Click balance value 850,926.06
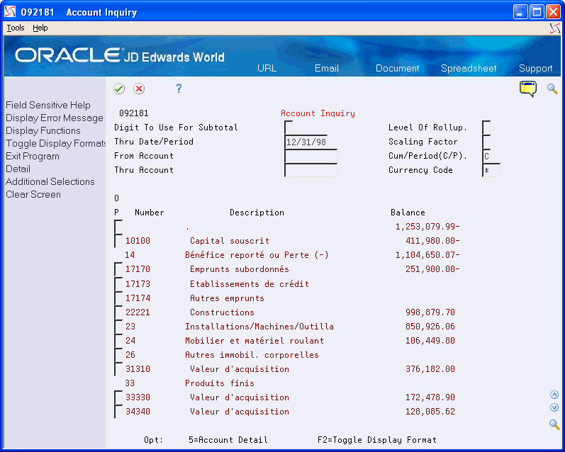Screen dimensions: 565x452 430,327
